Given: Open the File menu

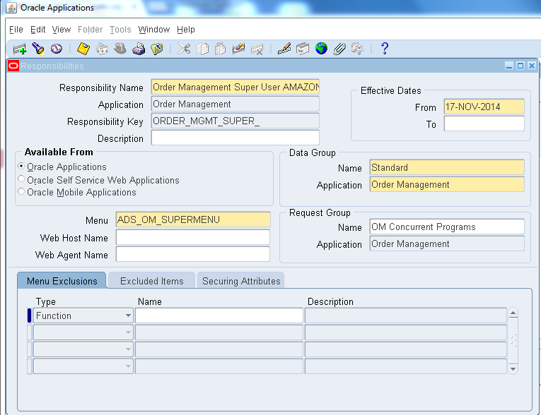Looking at the screenshot, I should 16,30.
